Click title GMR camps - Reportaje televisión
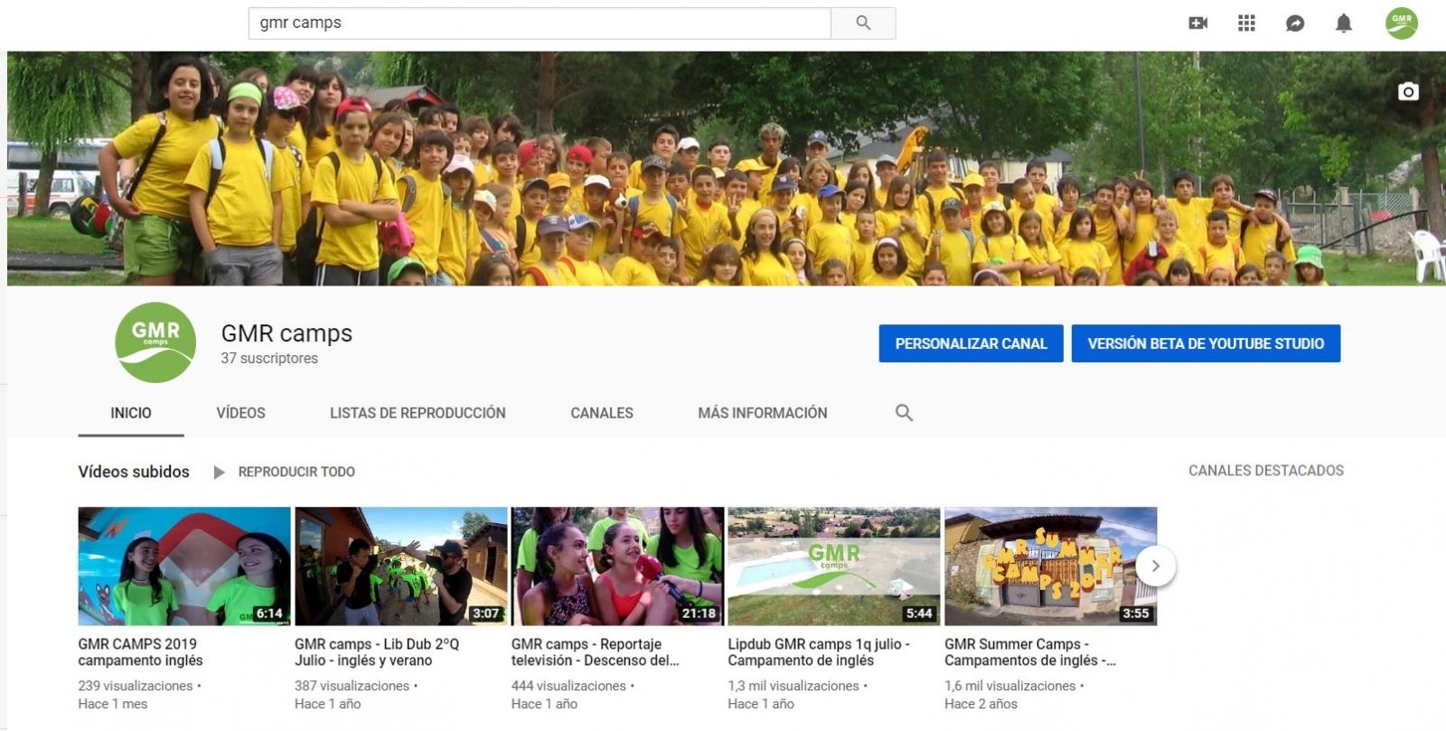 point(595,652)
